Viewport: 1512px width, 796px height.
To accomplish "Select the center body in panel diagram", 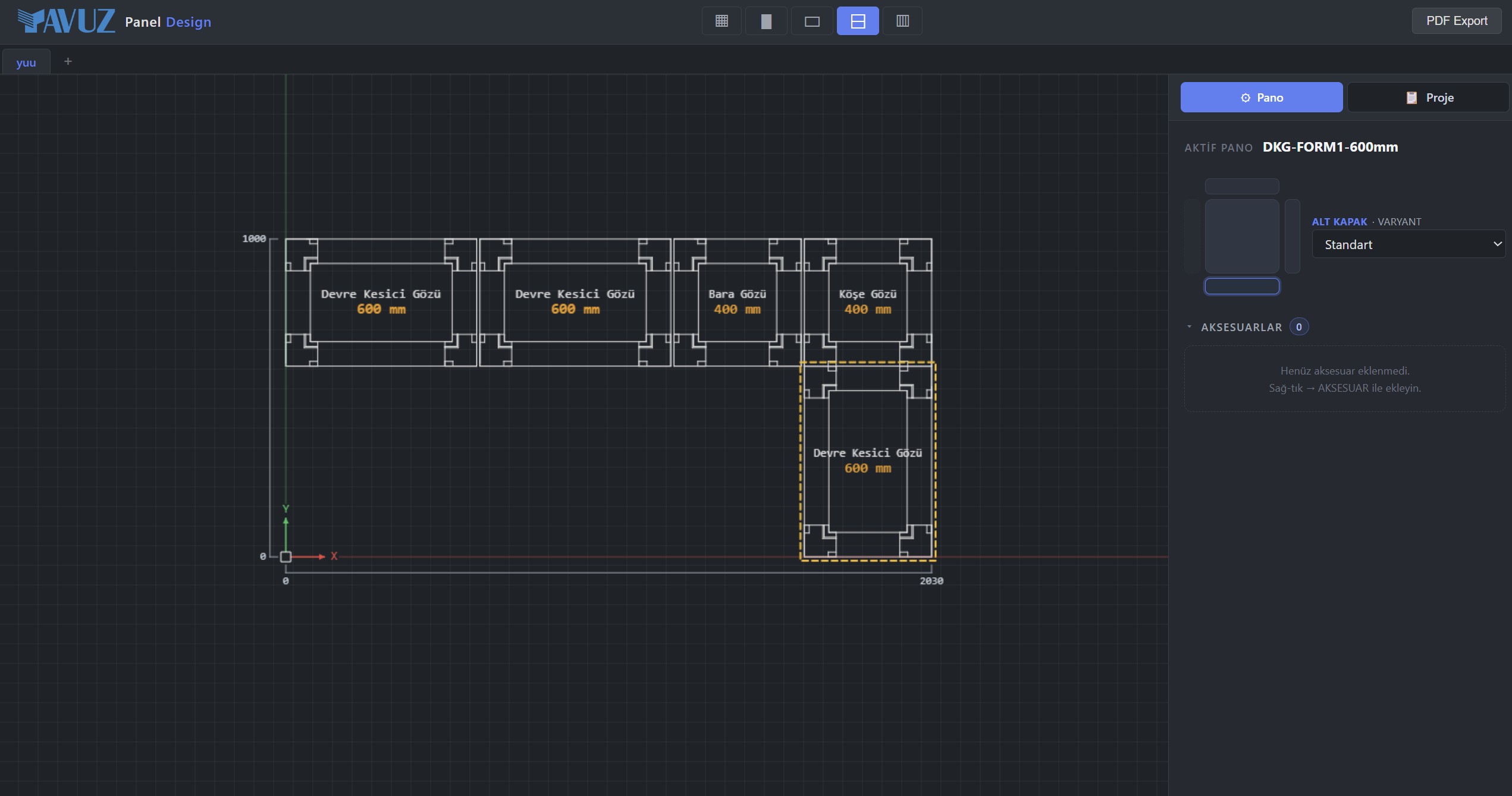I will click(1242, 236).
